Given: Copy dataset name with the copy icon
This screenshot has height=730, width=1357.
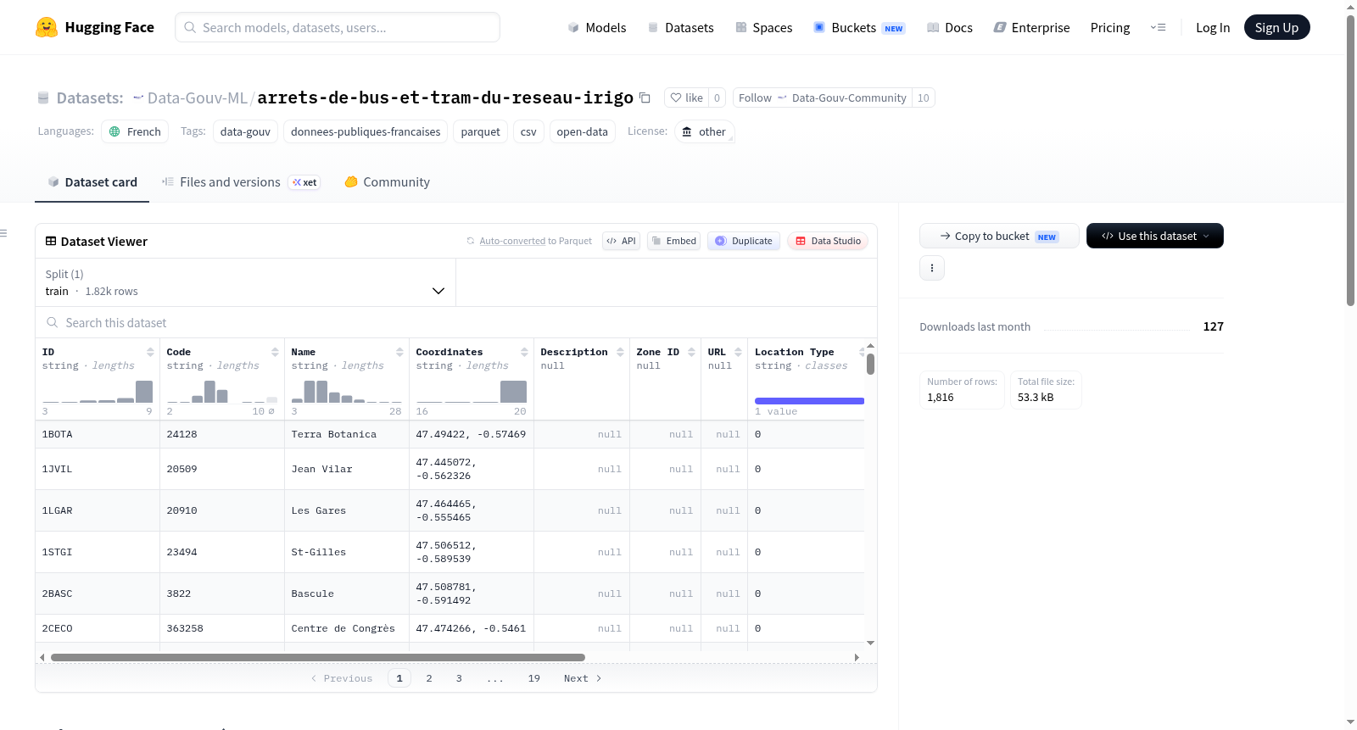Looking at the screenshot, I should 645,98.
